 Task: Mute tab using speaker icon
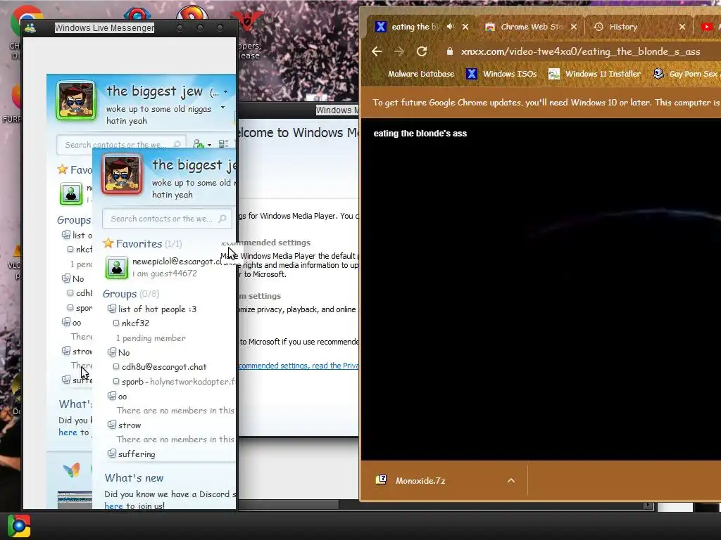pyautogui.click(x=450, y=27)
